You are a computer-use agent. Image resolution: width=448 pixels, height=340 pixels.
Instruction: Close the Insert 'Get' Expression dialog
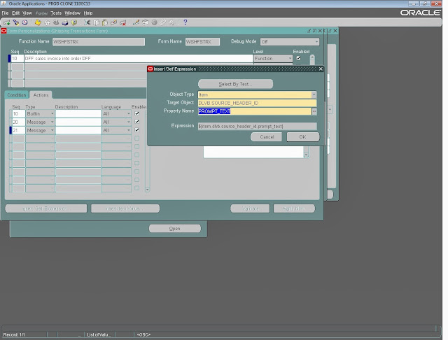[x=321, y=69]
